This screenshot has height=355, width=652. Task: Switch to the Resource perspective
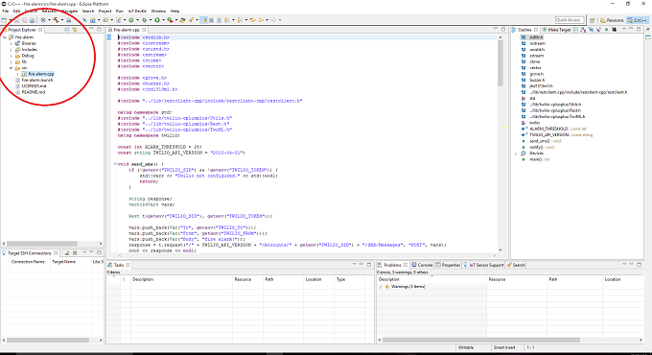click(x=612, y=20)
